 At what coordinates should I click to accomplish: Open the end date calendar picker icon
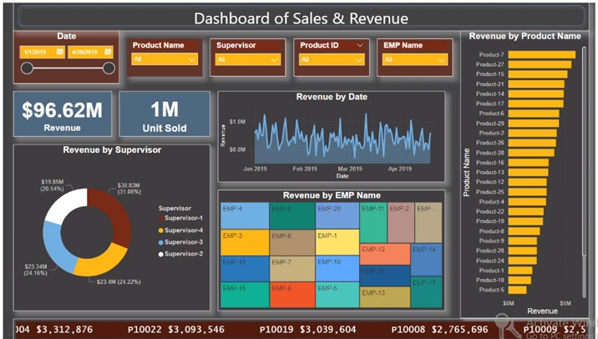pos(106,52)
